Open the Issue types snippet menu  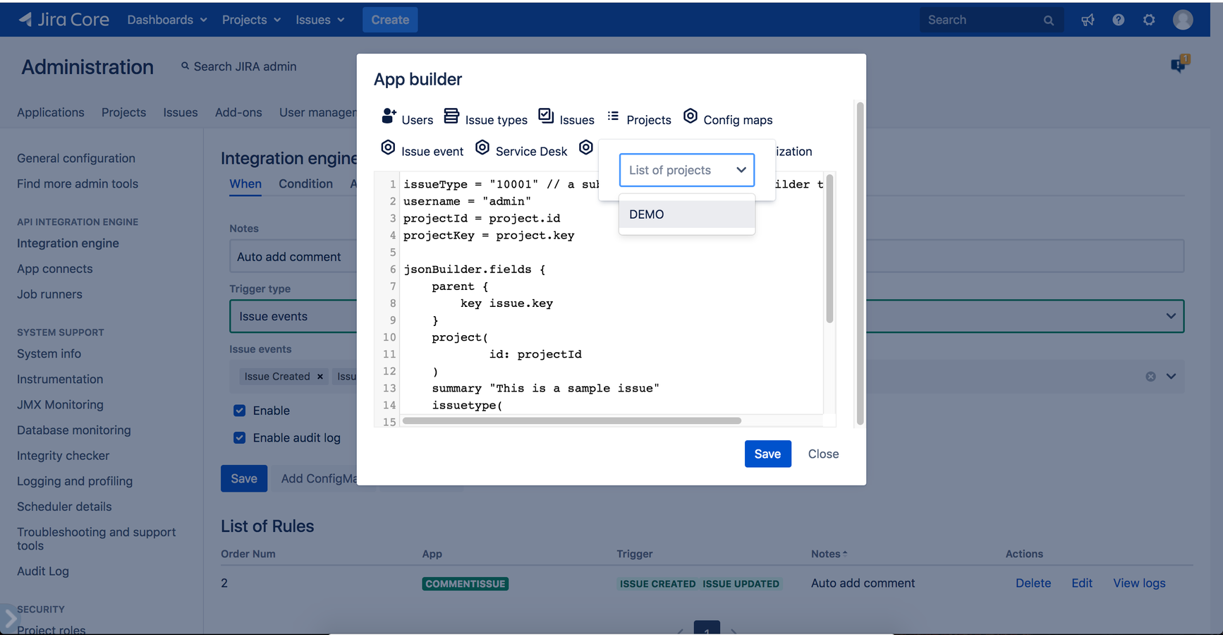tap(485, 118)
